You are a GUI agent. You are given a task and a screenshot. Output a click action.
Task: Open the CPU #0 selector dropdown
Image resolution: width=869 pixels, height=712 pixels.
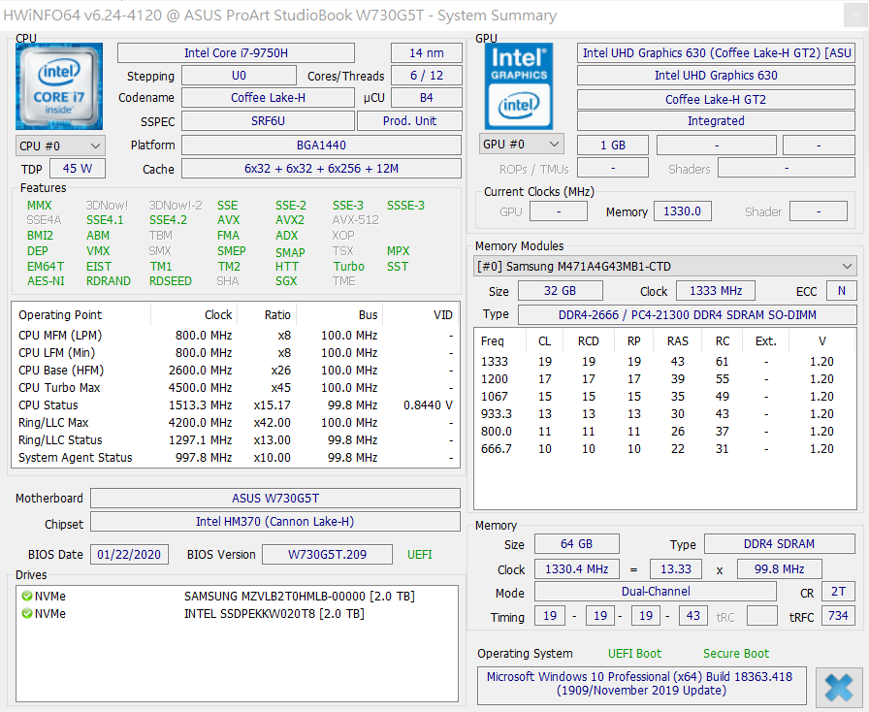pyautogui.click(x=60, y=146)
